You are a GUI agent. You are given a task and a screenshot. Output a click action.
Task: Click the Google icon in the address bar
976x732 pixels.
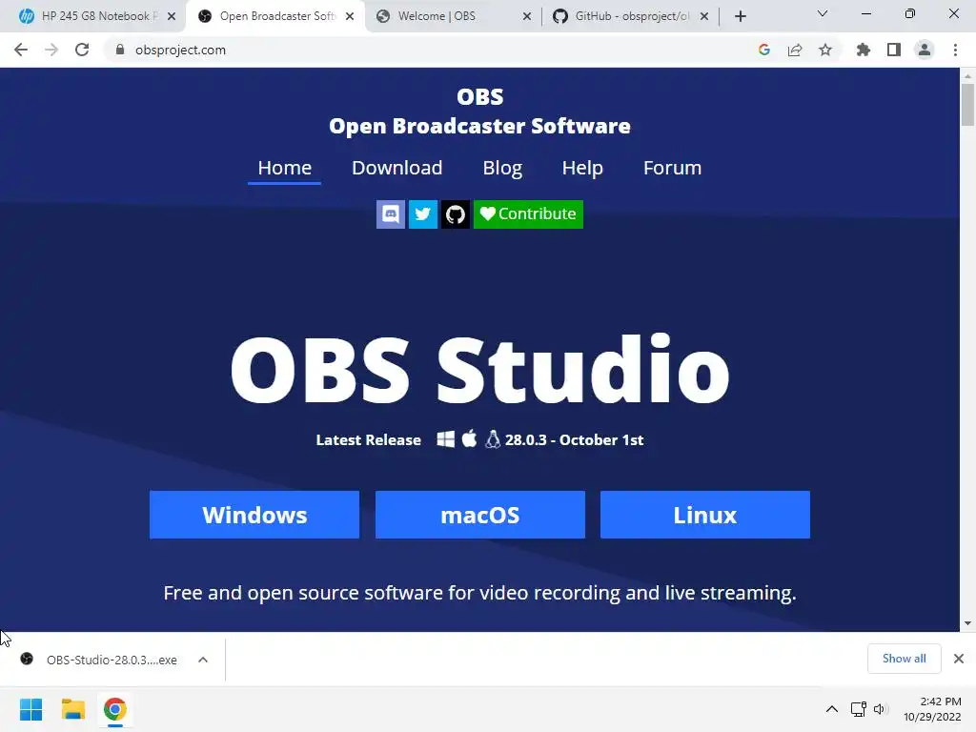(764, 50)
